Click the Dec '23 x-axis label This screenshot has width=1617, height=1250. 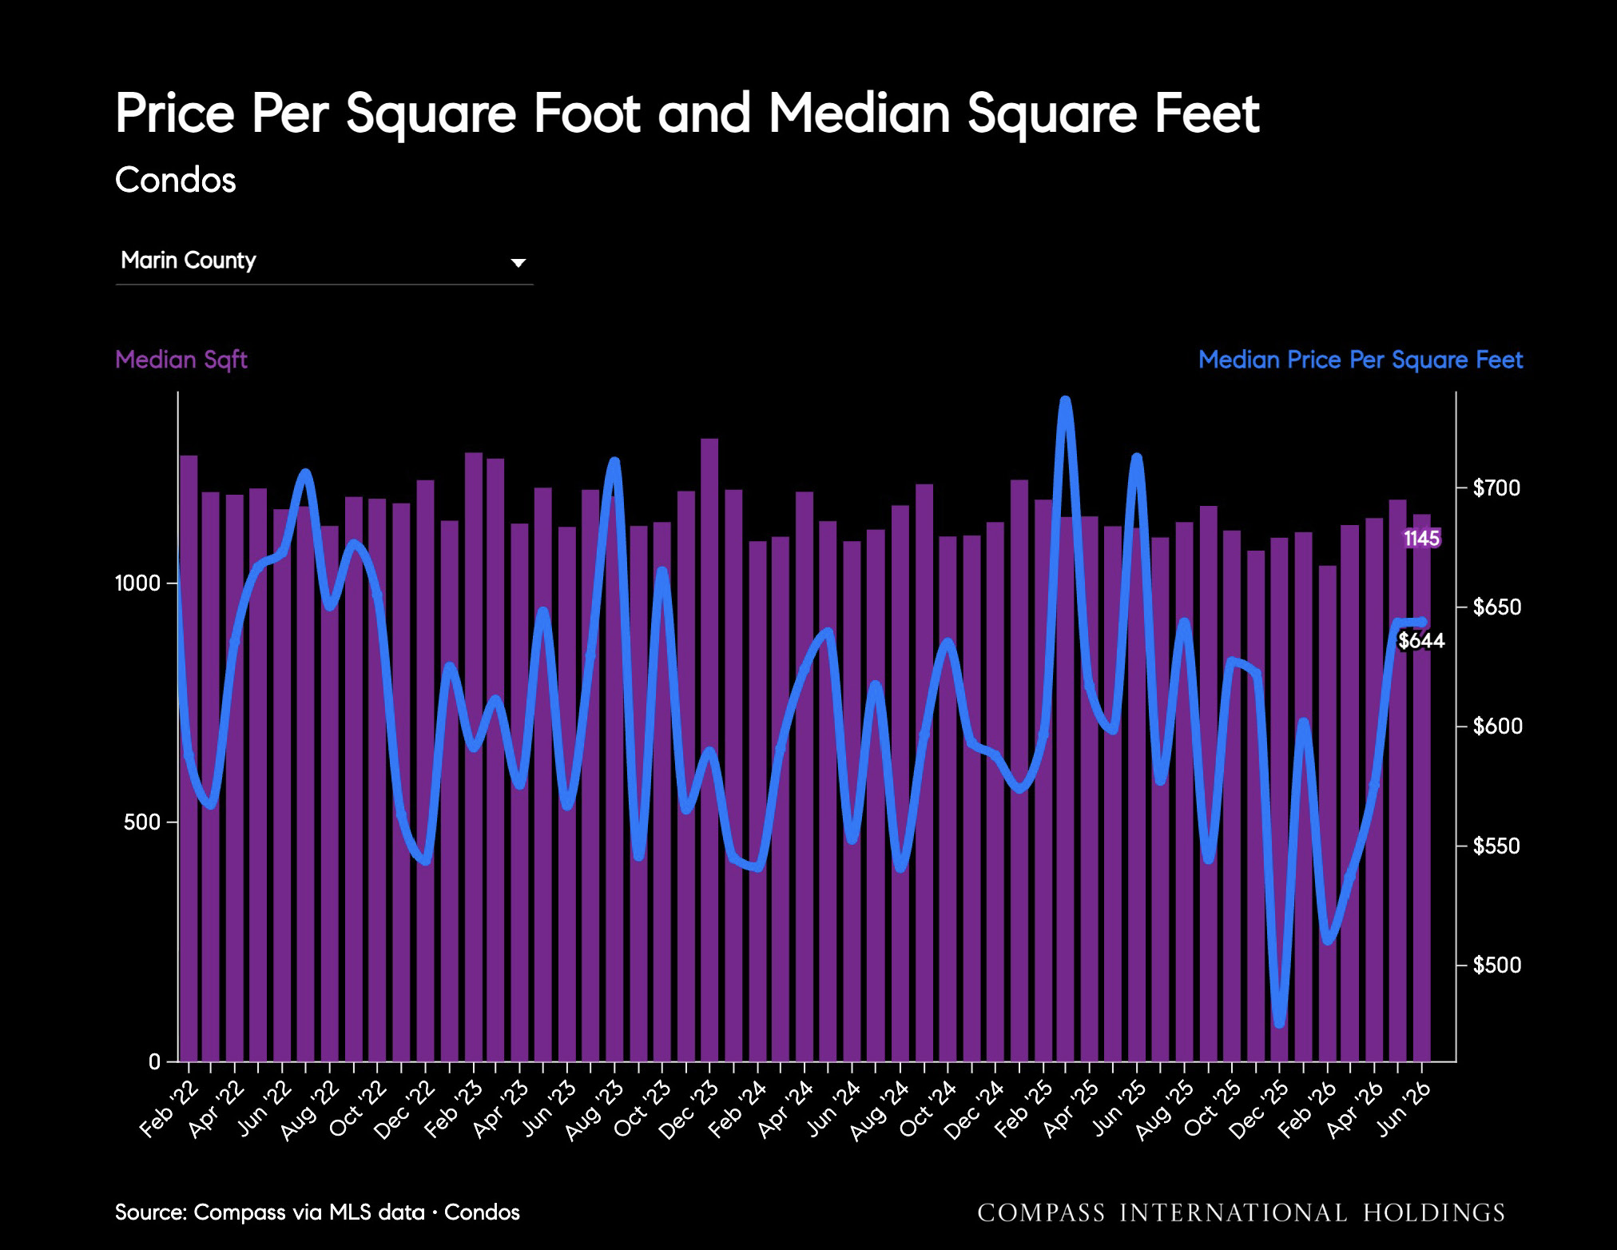[x=690, y=1110]
